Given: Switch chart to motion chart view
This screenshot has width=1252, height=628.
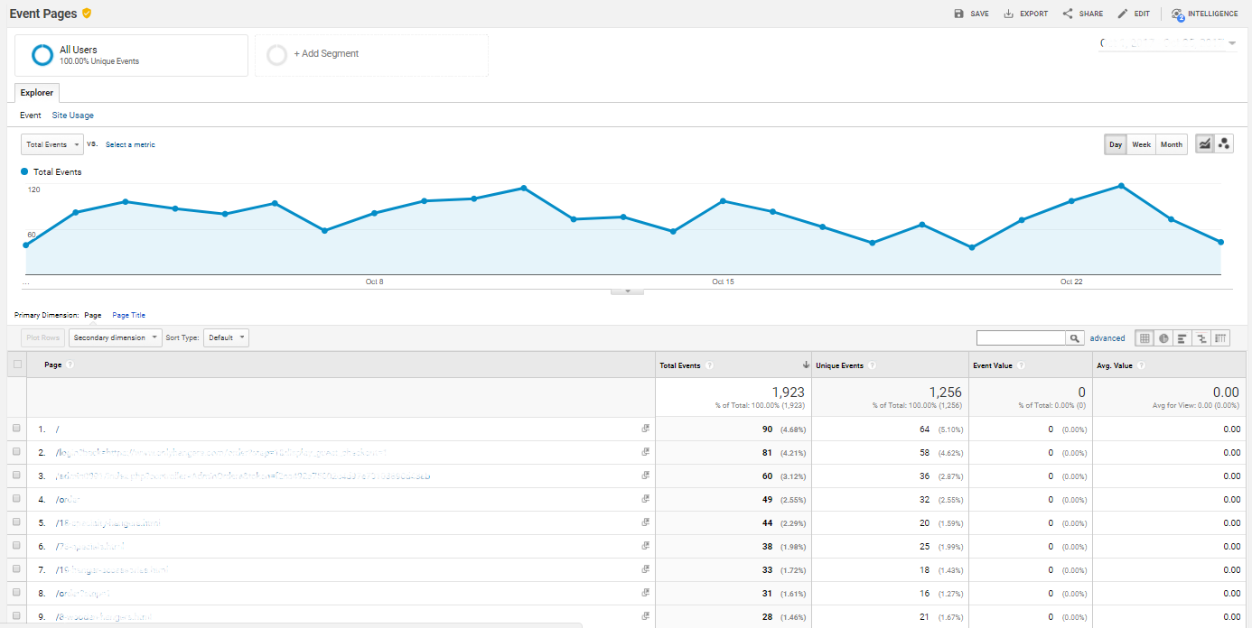Looking at the screenshot, I should 1224,144.
